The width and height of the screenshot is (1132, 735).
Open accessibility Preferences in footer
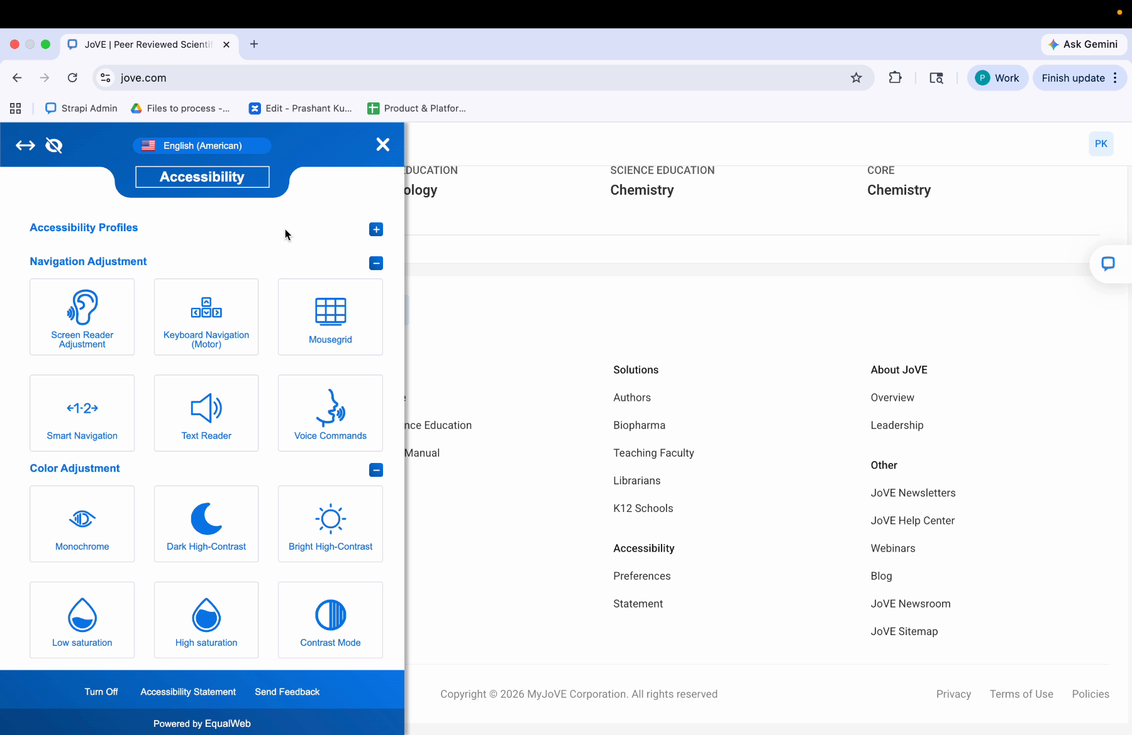(x=641, y=576)
